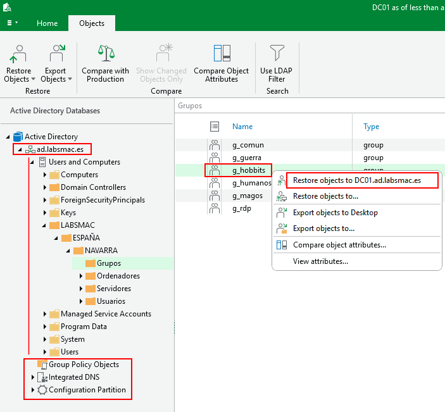Viewport: 445px width, 412px height.
Task: Click the attributes column header icon
Action: coord(215,127)
